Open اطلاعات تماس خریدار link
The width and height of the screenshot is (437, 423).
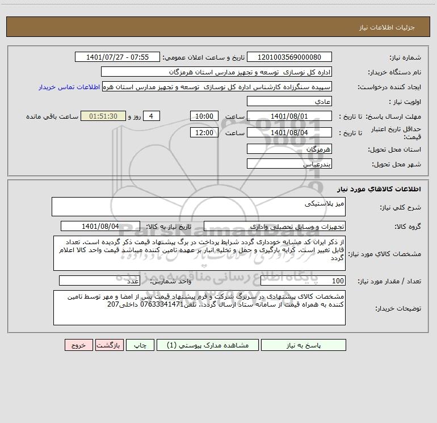(69, 87)
